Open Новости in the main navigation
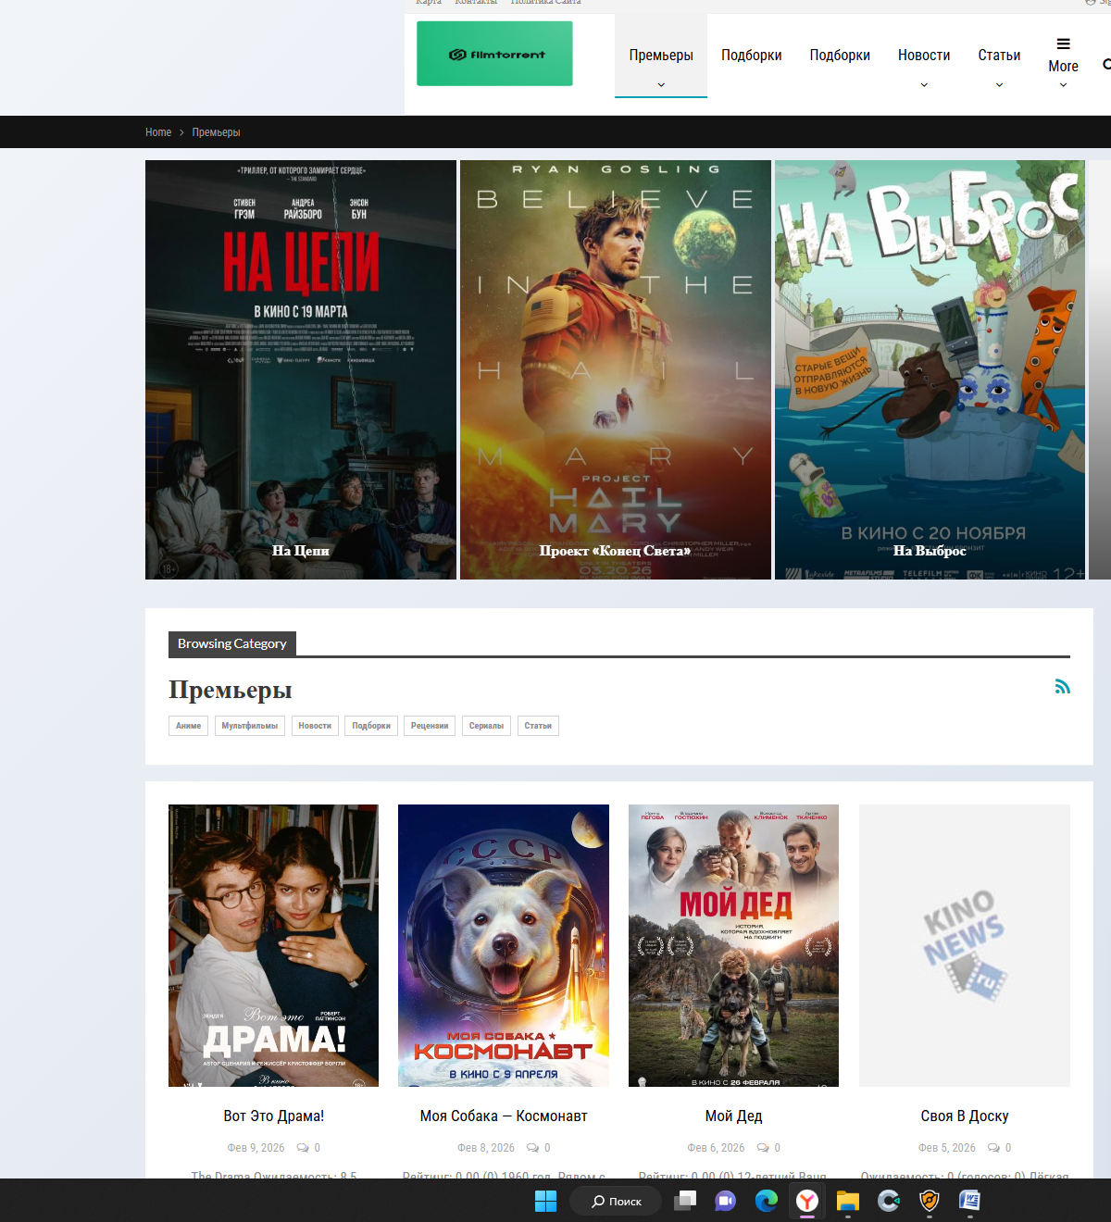 coord(924,56)
